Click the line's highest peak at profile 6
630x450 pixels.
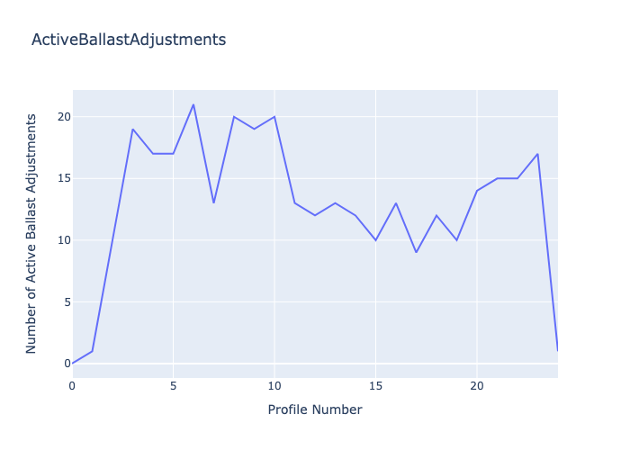click(193, 104)
